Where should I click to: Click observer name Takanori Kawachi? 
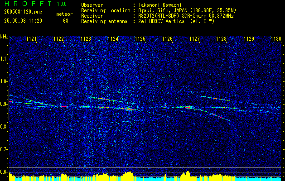(160, 5)
